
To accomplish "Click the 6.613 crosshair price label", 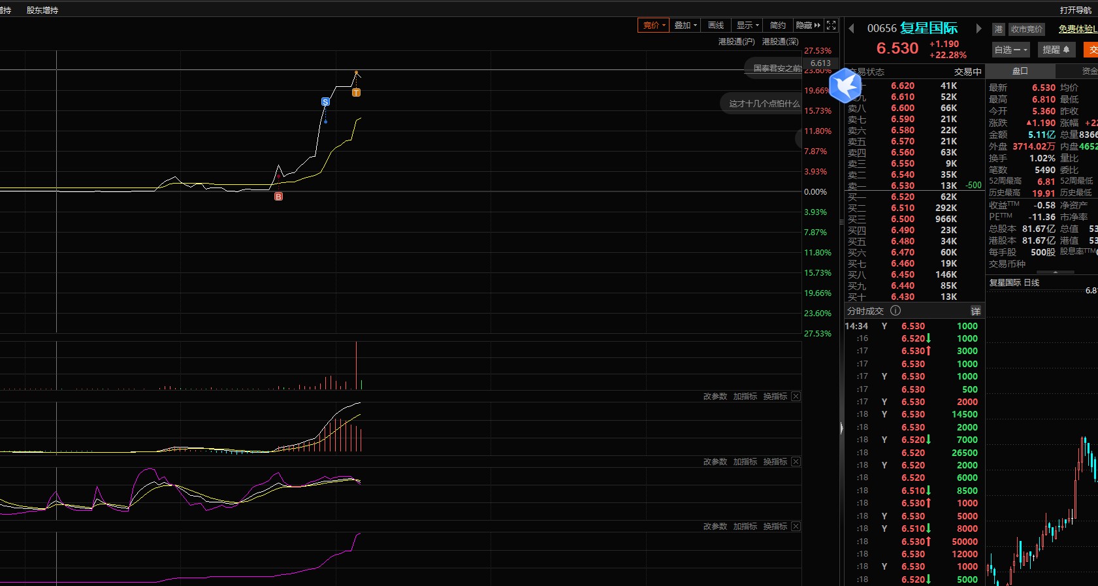I will 820,63.
